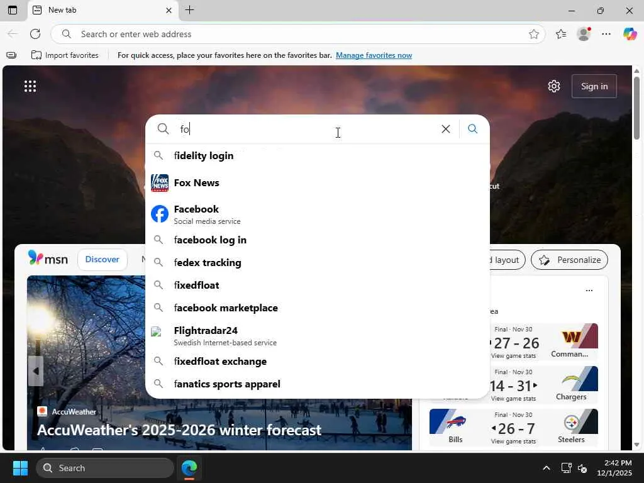The width and height of the screenshot is (644, 483).
Task: Open Settings and more ellipsis menu
Action: pos(606,34)
